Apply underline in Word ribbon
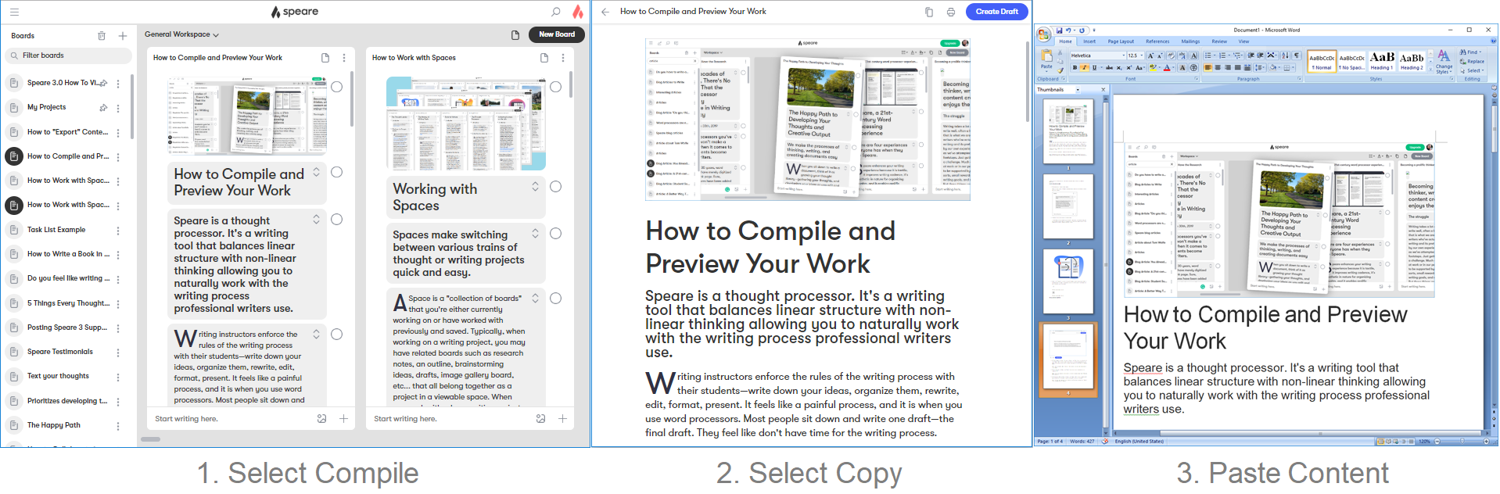This screenshot has width=1500, height=494. [1094, 68]
